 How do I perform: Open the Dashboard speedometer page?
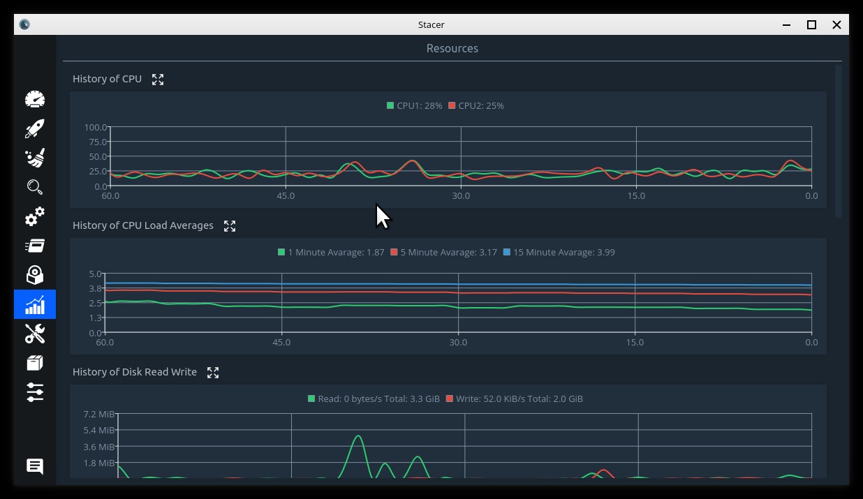pos(34,99)
